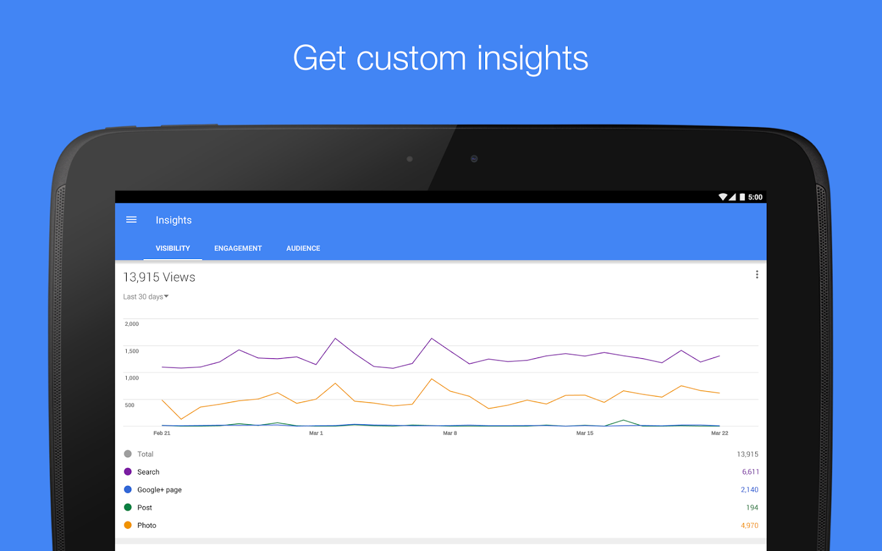Toggle the green Post series dot

click(x=128, y=507)
